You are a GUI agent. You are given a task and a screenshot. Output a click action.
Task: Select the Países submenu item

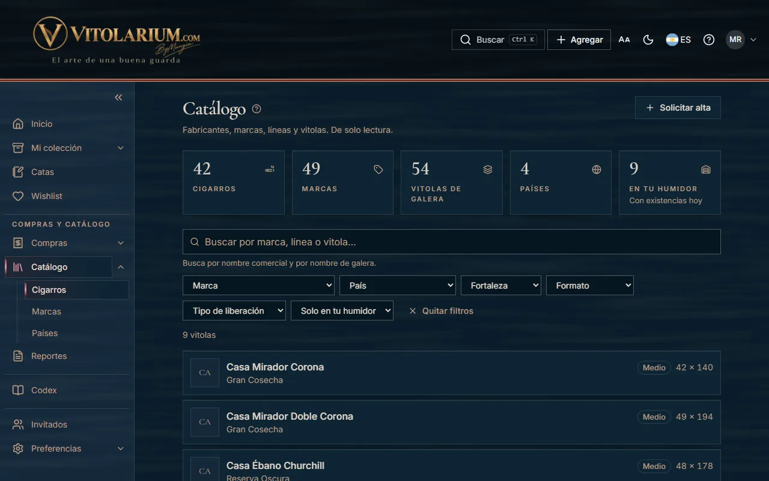click(x=76, y=333)
